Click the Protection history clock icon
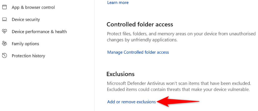The image size is (258, 111). pos(4,55)
